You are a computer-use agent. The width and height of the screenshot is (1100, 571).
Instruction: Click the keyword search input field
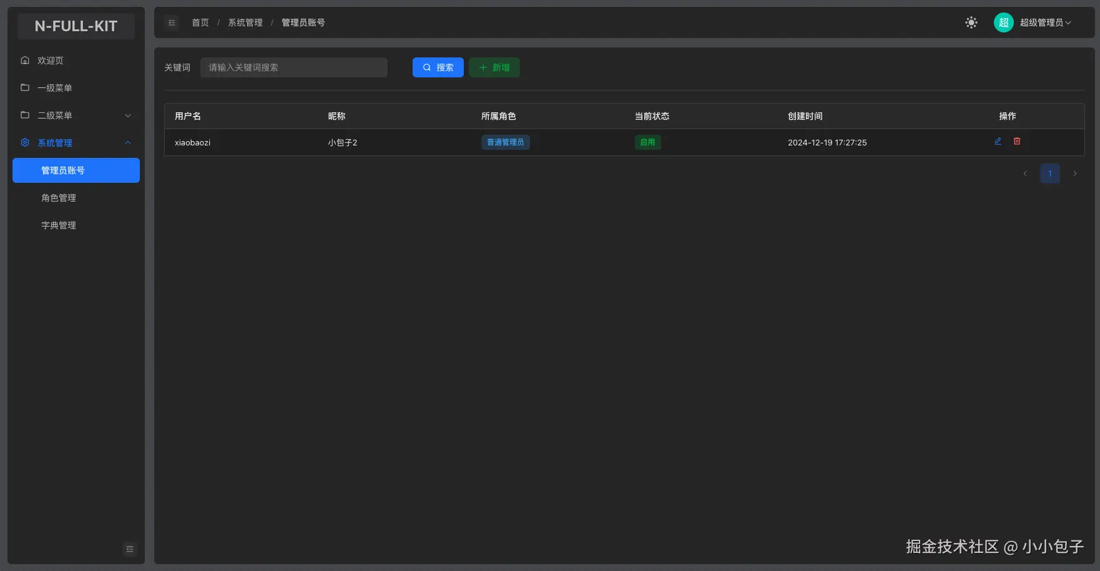(x=293, y=67)
